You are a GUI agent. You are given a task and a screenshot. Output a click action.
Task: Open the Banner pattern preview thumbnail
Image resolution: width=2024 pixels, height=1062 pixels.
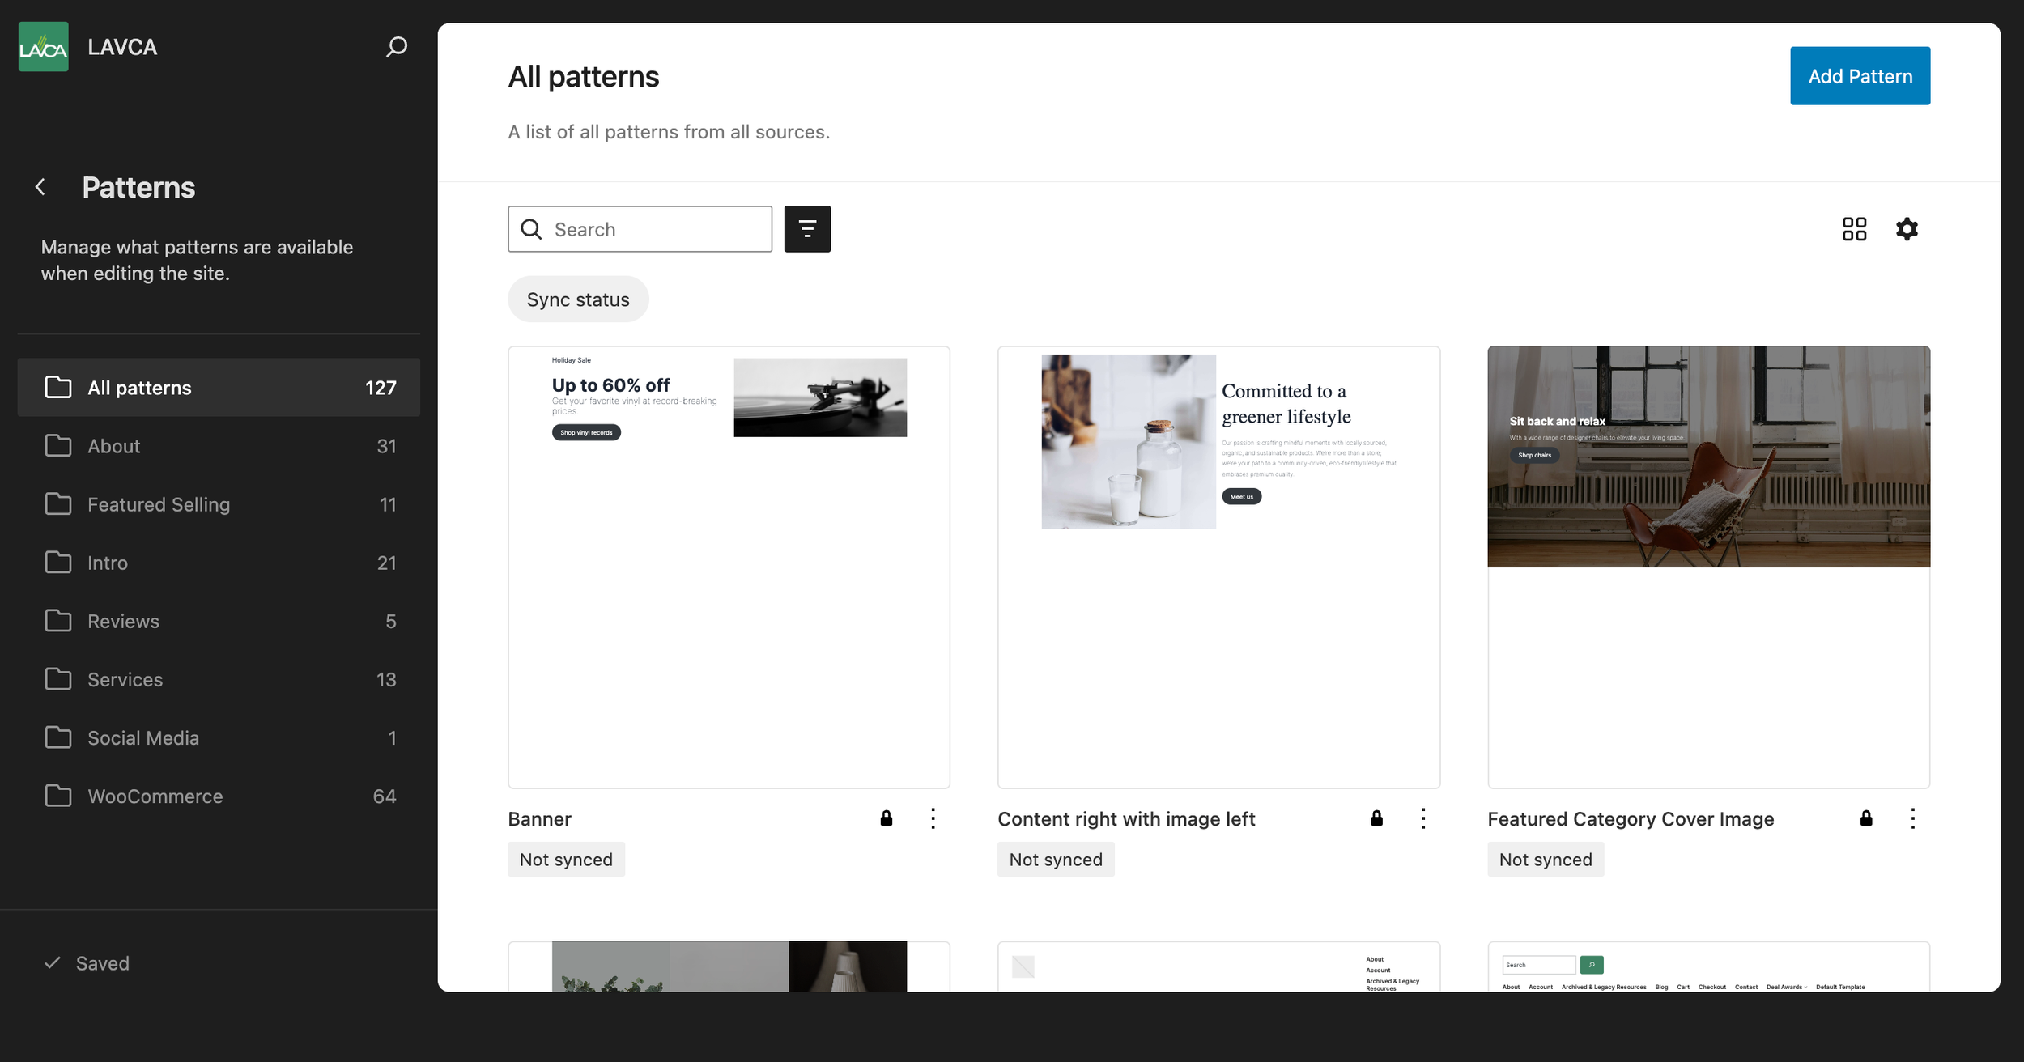728,567
